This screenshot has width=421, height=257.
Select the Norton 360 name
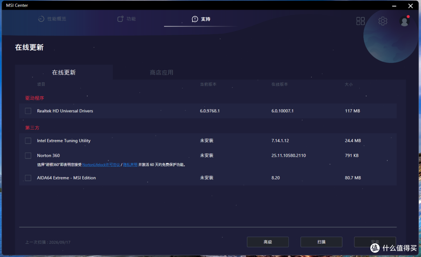(48, 156)
